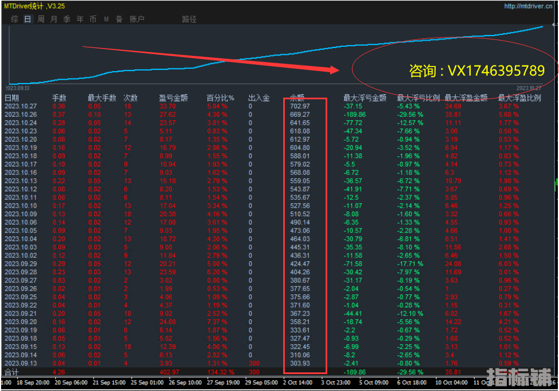Viewport: 559px width, 391px height.
Task: Select the 2023.09.13 row date
Action: pyautogui.click(x=20, y=363)
